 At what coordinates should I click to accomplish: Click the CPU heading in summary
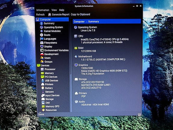coord(81,36)
